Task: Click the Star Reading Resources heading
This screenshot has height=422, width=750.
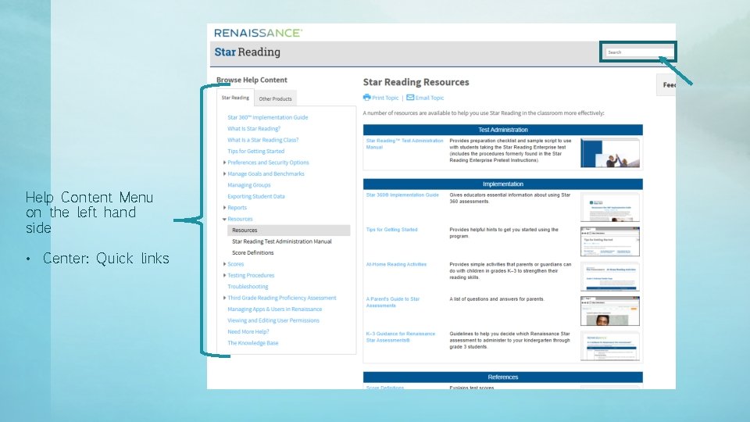Action: tap(416, 82)
